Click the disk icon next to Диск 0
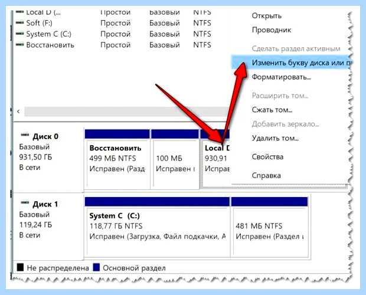The image size is (366, 295). (x=25, y=135)
